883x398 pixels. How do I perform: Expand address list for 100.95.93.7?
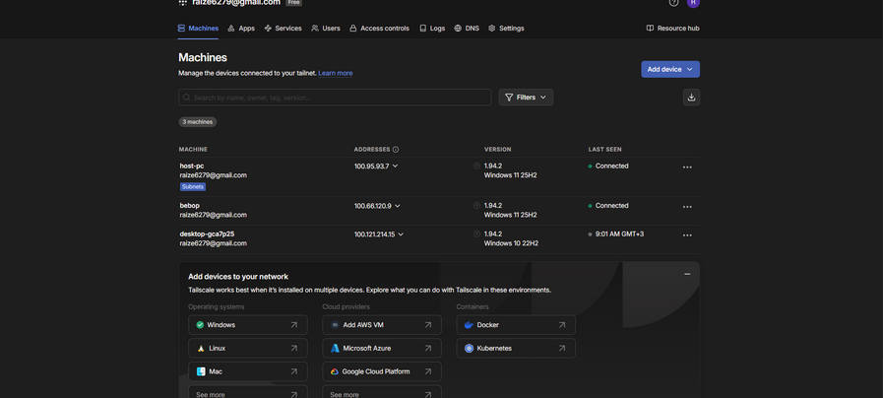coord(396,166)
